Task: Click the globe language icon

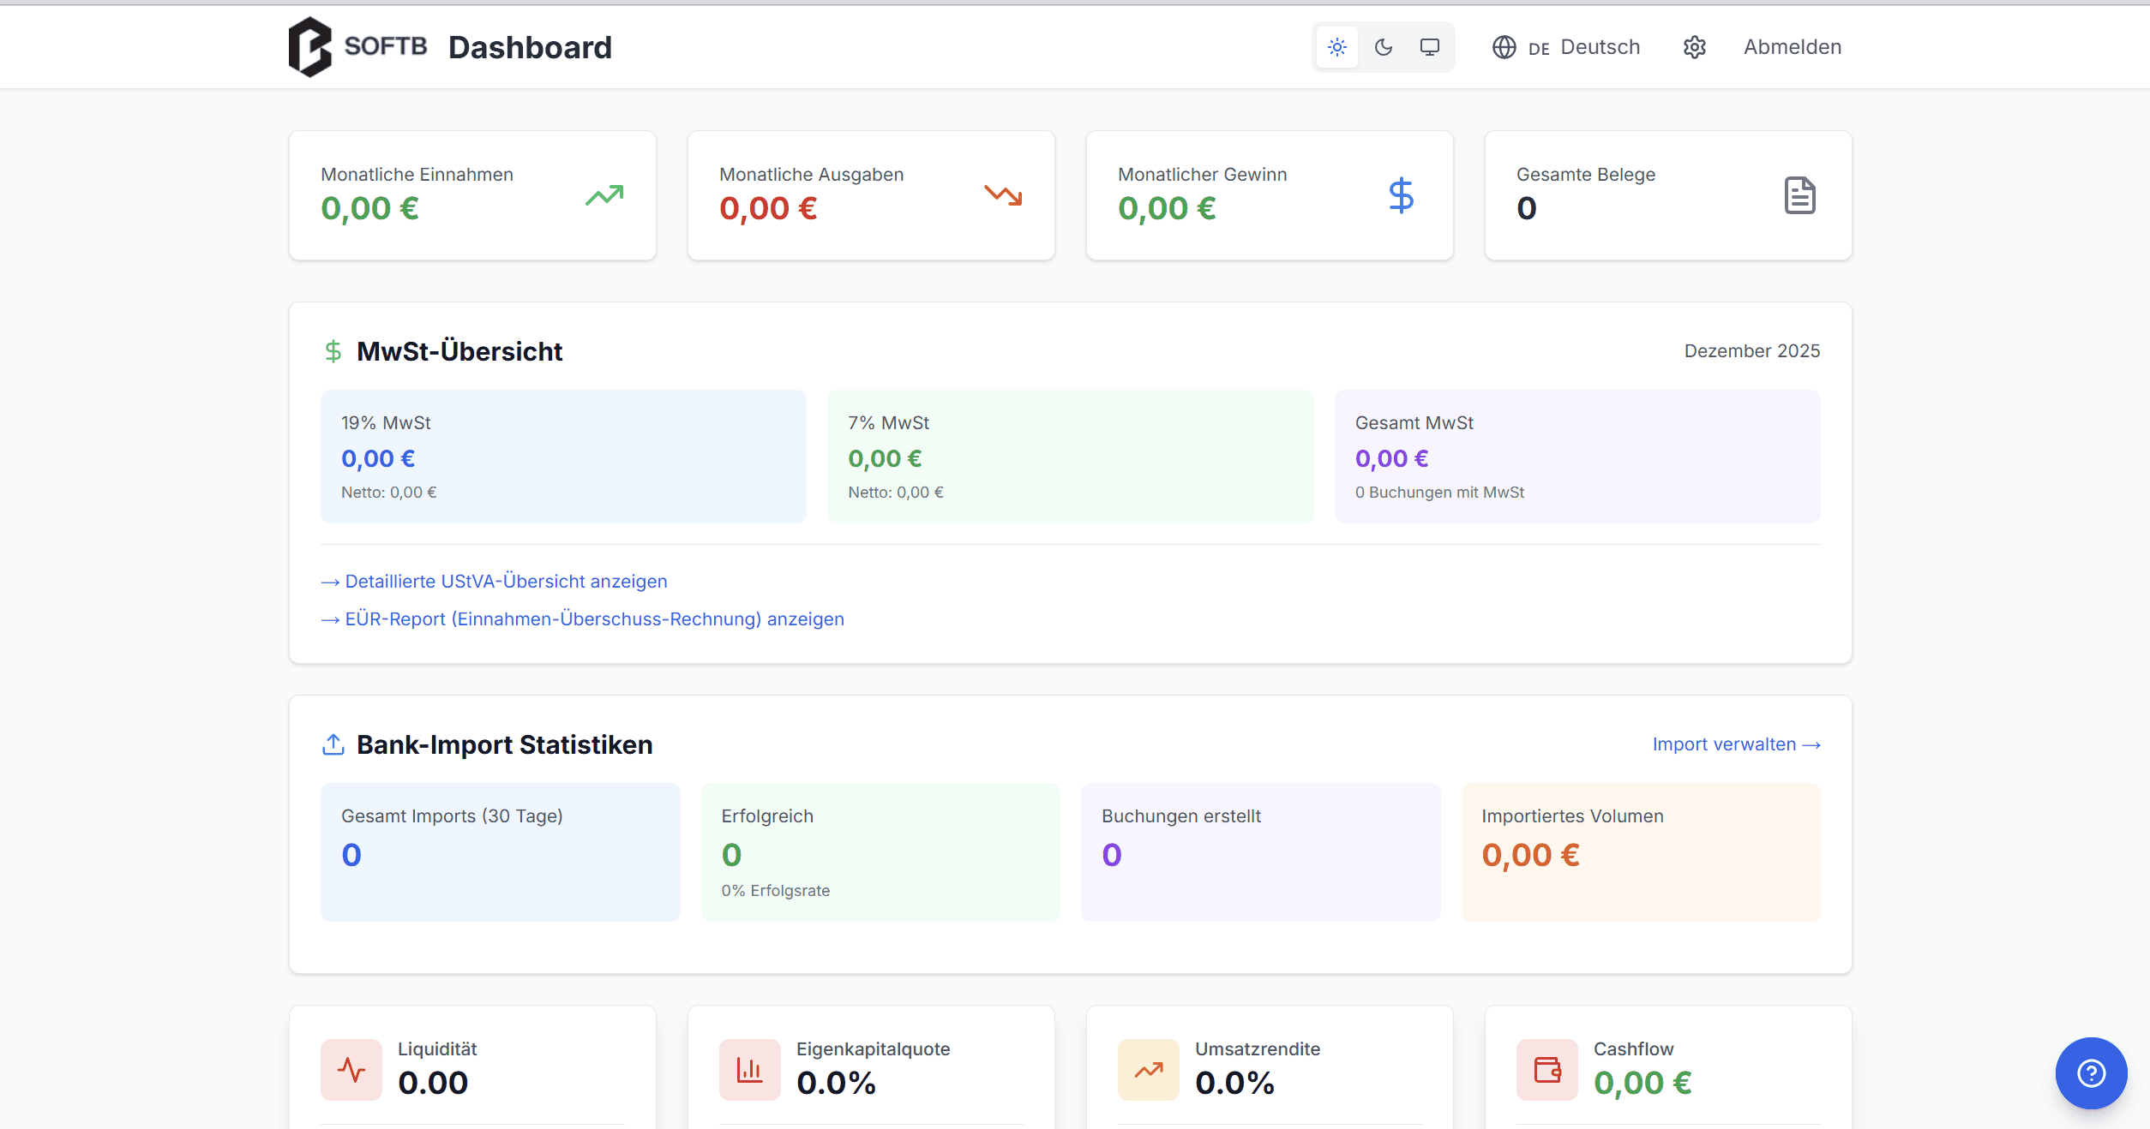Action: 1504,47
